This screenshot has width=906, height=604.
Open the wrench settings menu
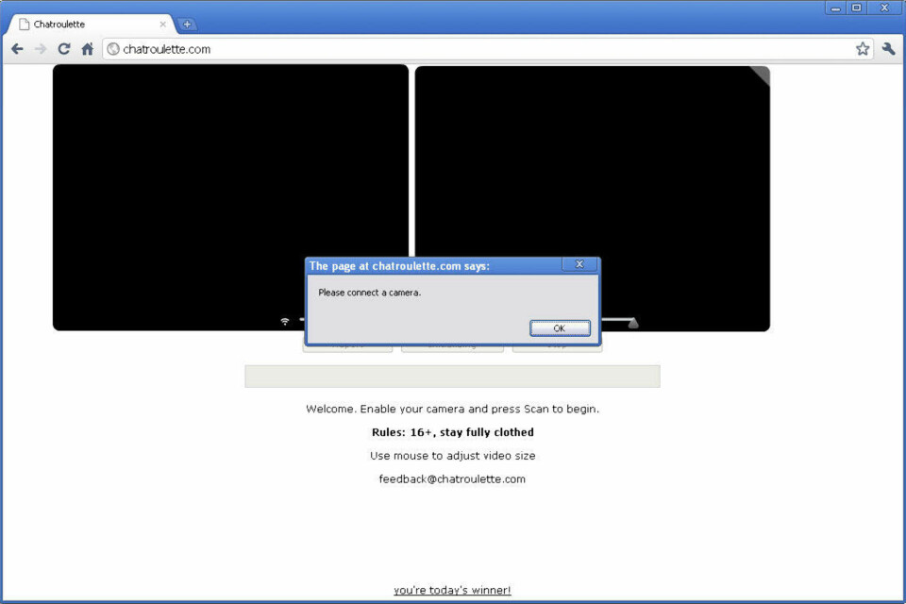(x=889, y=49)
